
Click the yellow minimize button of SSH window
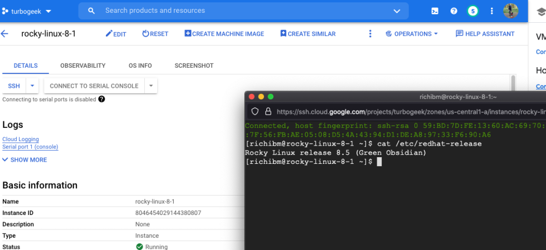tap(261, 97)
